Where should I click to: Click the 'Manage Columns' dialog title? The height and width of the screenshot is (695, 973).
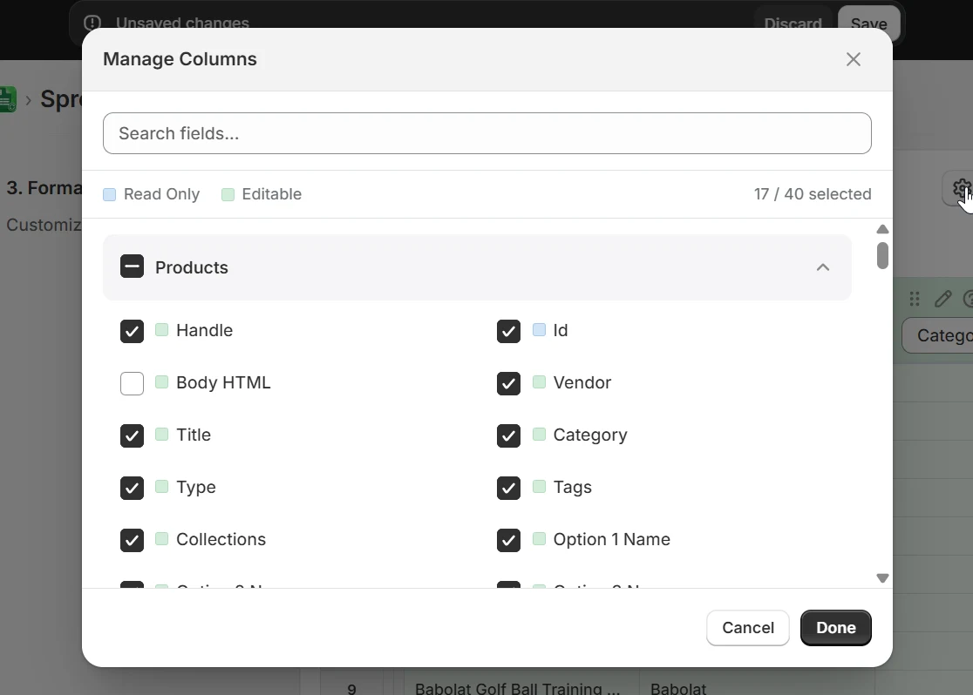[x=180, y=59]
